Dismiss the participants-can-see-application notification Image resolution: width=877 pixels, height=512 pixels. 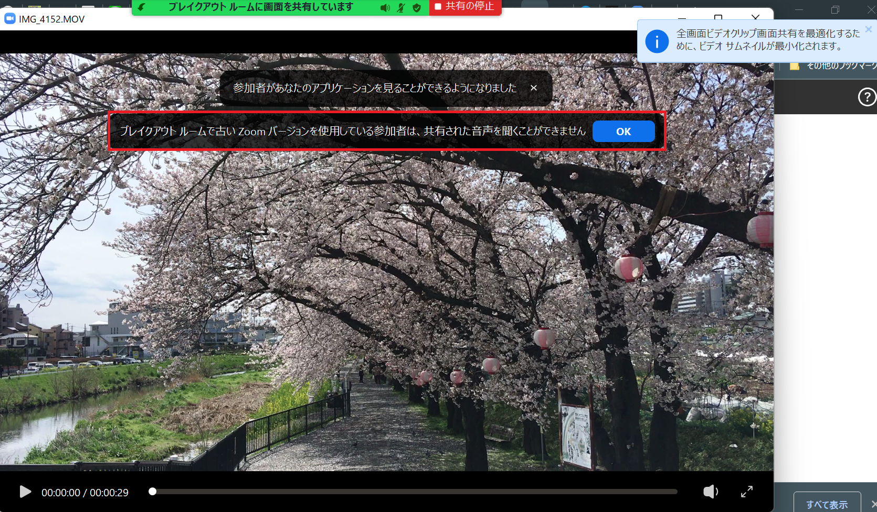tap(533, 88)
